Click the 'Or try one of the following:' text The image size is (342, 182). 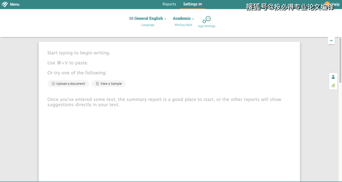point(77,73)
